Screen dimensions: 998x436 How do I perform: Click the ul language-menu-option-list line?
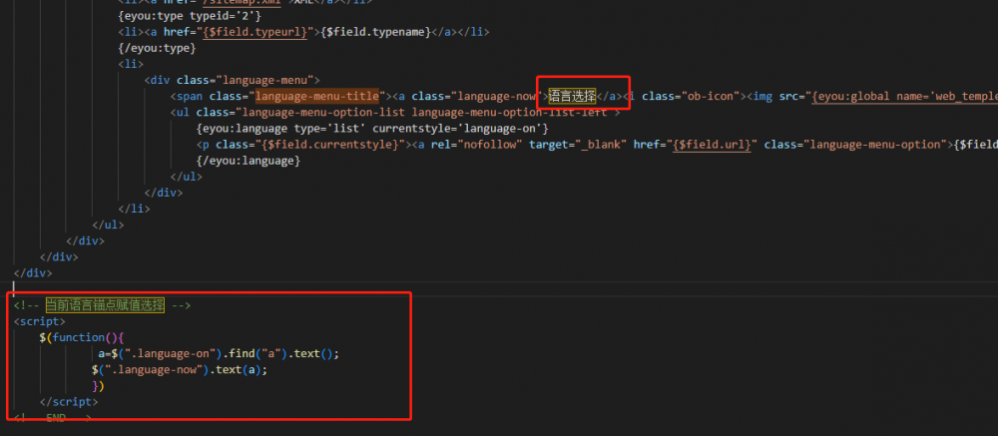point(394,113)
